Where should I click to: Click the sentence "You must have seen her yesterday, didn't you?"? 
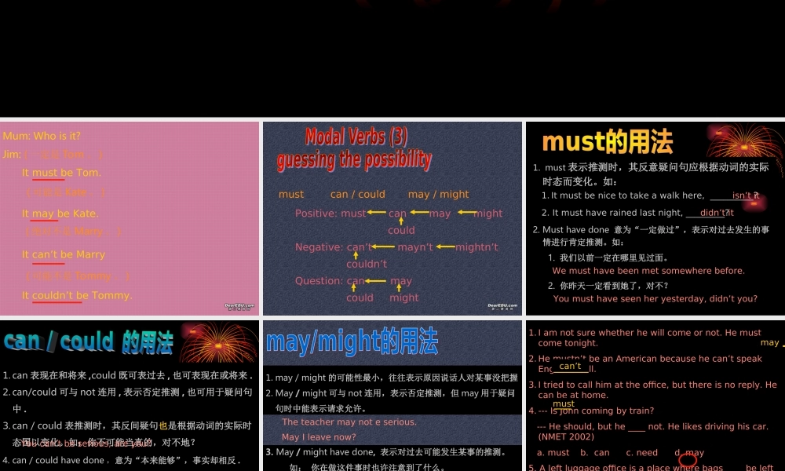click(655, 299)
